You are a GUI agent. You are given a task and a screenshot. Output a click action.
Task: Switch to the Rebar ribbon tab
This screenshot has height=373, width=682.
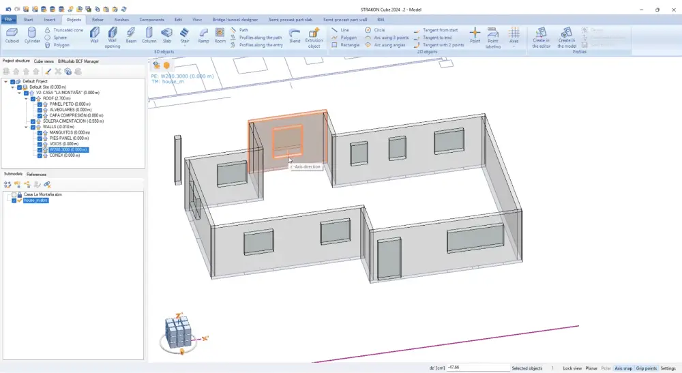98,20
